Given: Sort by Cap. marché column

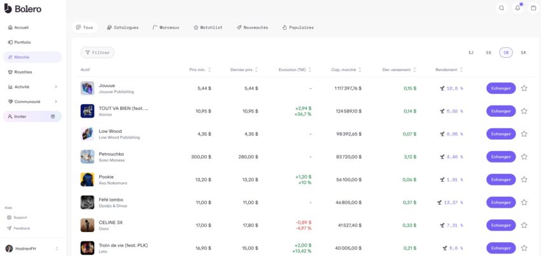Looking at the screenshot, I should [x=346, y=70].
